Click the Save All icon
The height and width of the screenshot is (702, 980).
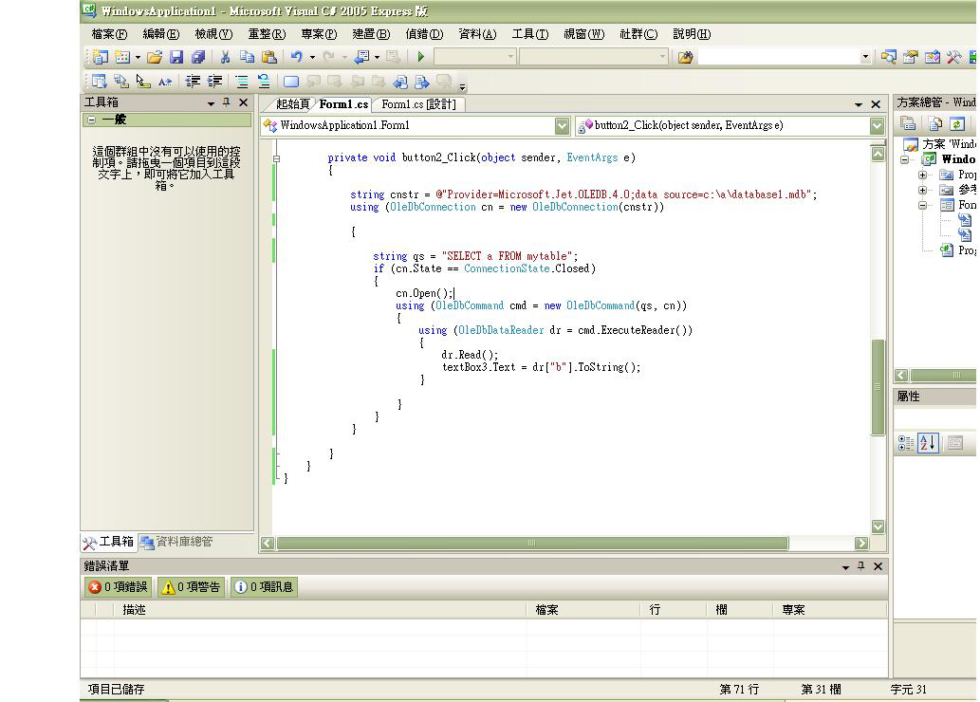[x=198, y=58]
